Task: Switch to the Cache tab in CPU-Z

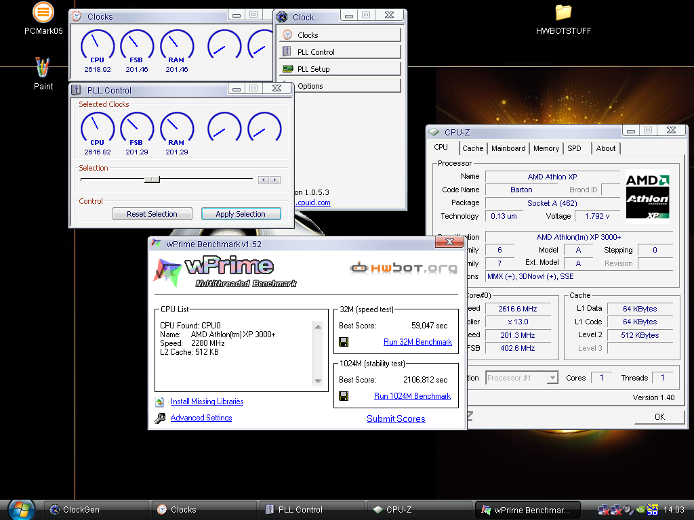Action: tap(472, 148)
